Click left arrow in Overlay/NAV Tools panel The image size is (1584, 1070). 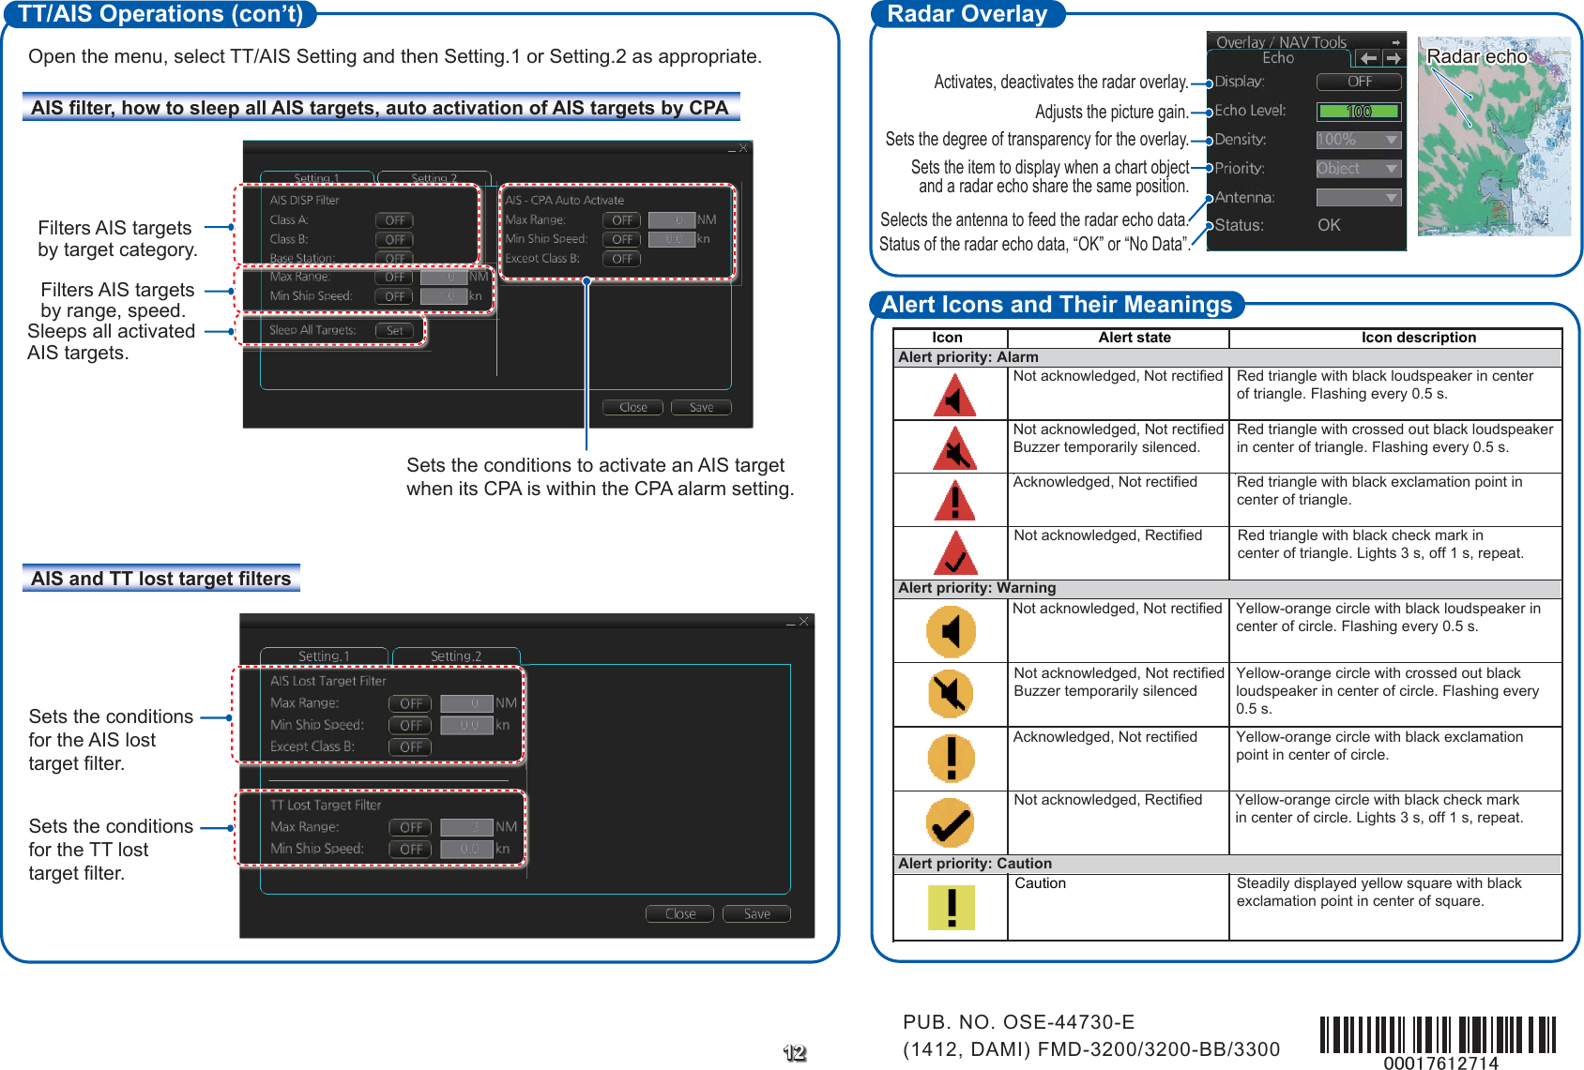1368,58
